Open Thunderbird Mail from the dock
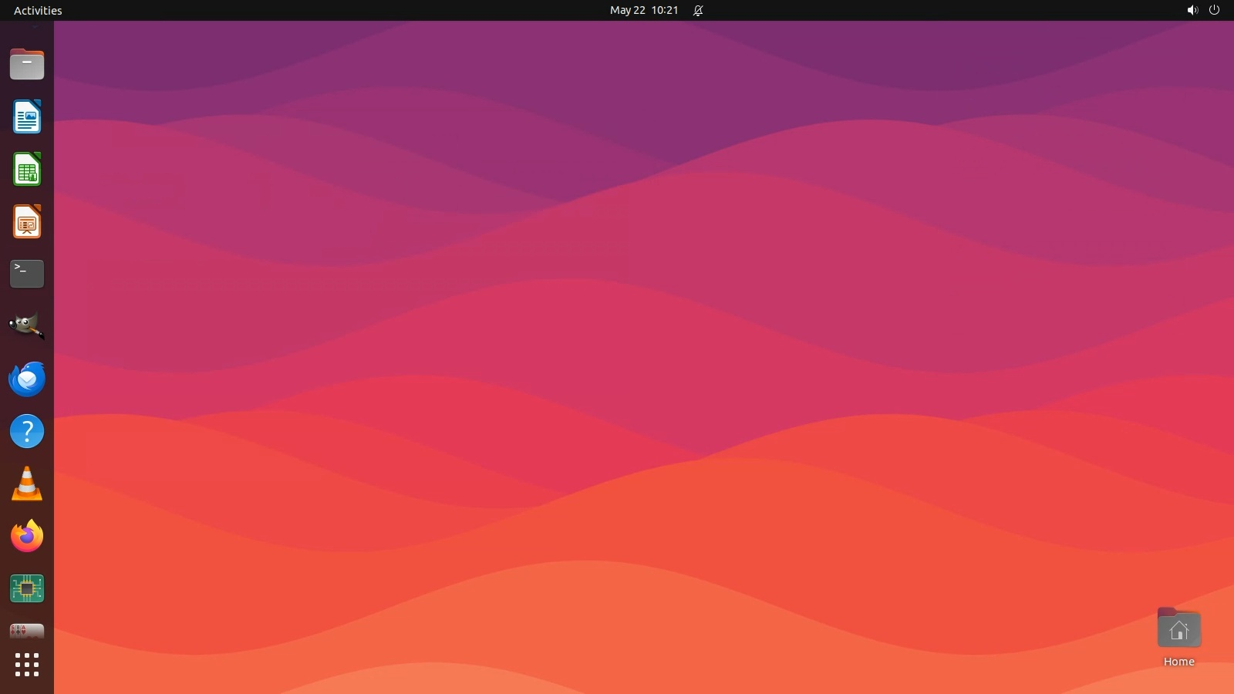This screenshot has height=694, width=1234. pos(27,379)
